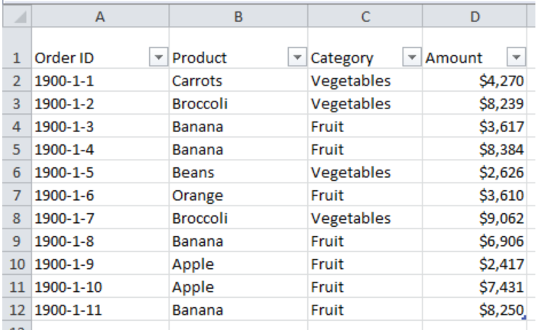Open the Product filter dropdown
The height and width of the screenshot is (330, 538).
(x=297, y=57)
